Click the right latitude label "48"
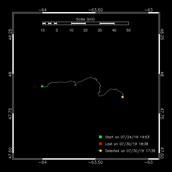This screenshot has width=172, height=172. coord(162,74)
